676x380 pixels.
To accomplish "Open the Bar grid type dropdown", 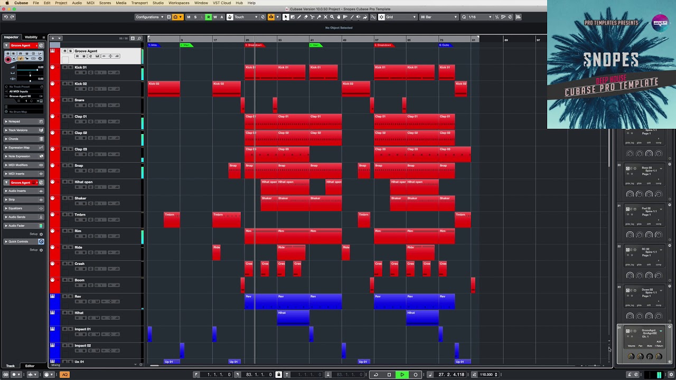I will 439,17.
